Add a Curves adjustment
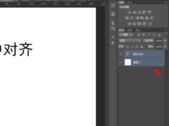Screen dimensions: 169x126 [139, 12]
